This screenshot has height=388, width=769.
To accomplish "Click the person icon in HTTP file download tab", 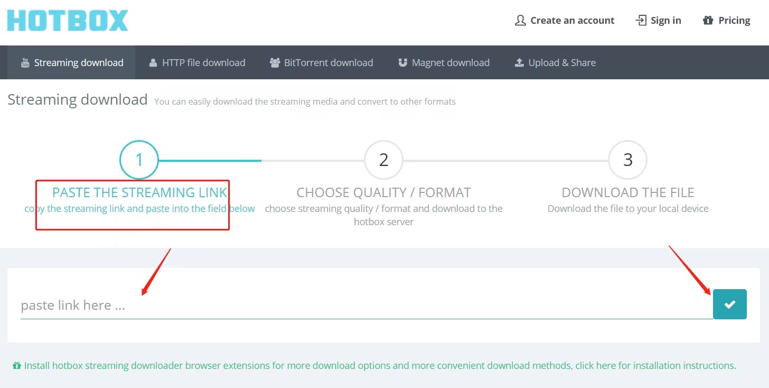I will 153,63.
